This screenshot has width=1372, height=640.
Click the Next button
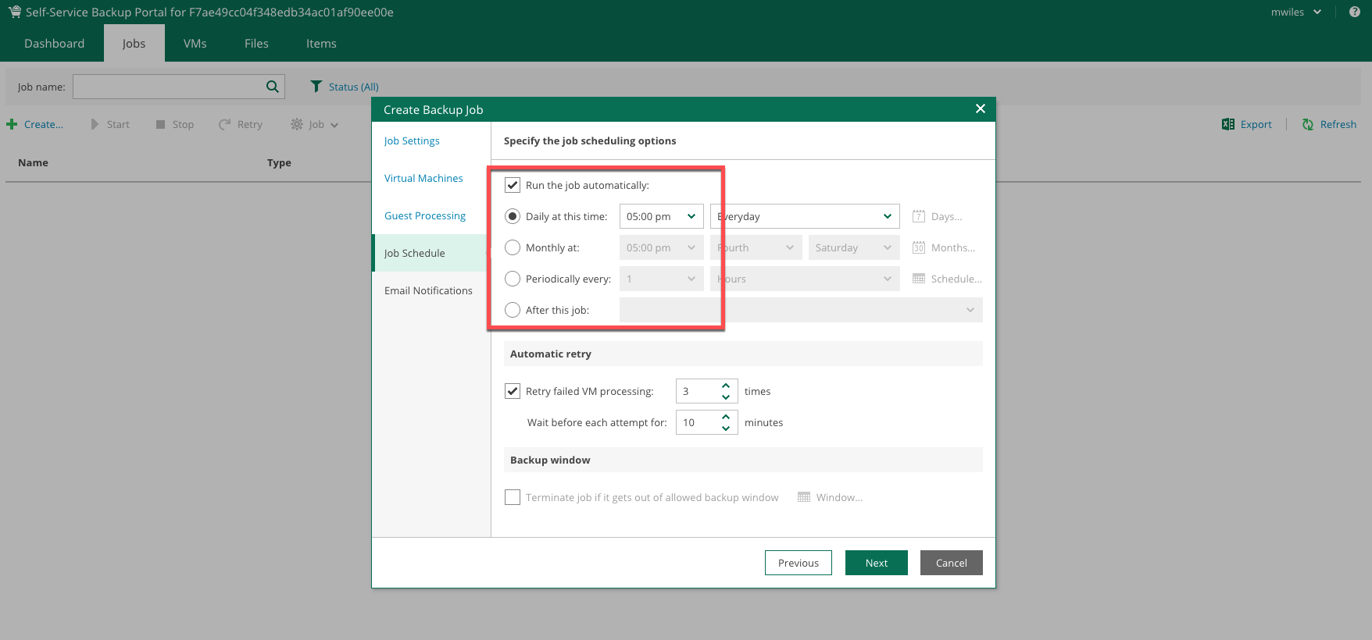[876, 563]
